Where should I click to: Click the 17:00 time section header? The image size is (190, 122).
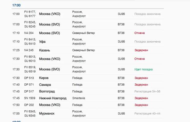(x=16, y=5)
